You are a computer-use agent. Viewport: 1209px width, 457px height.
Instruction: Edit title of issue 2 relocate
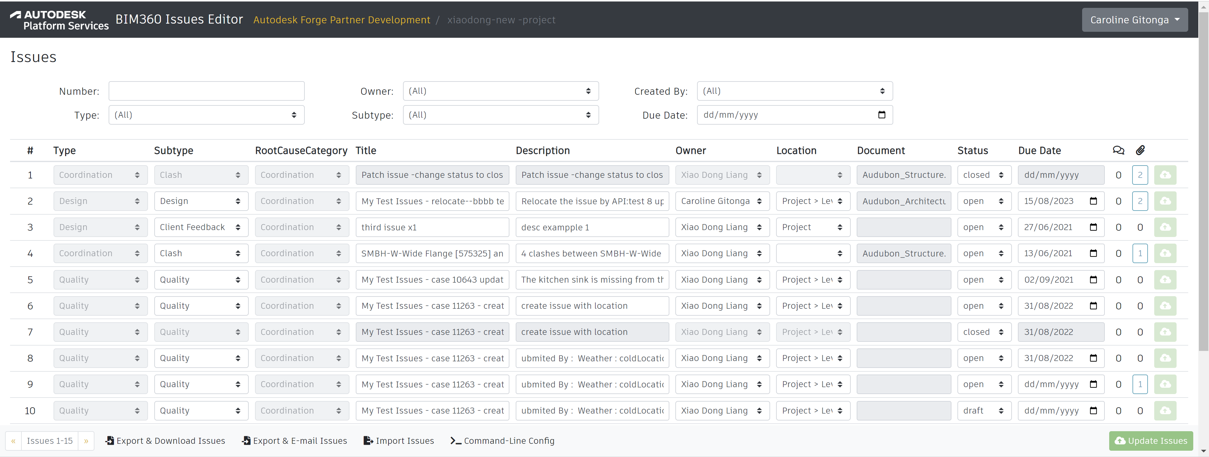pyautogui.click(x=432, y=201)
